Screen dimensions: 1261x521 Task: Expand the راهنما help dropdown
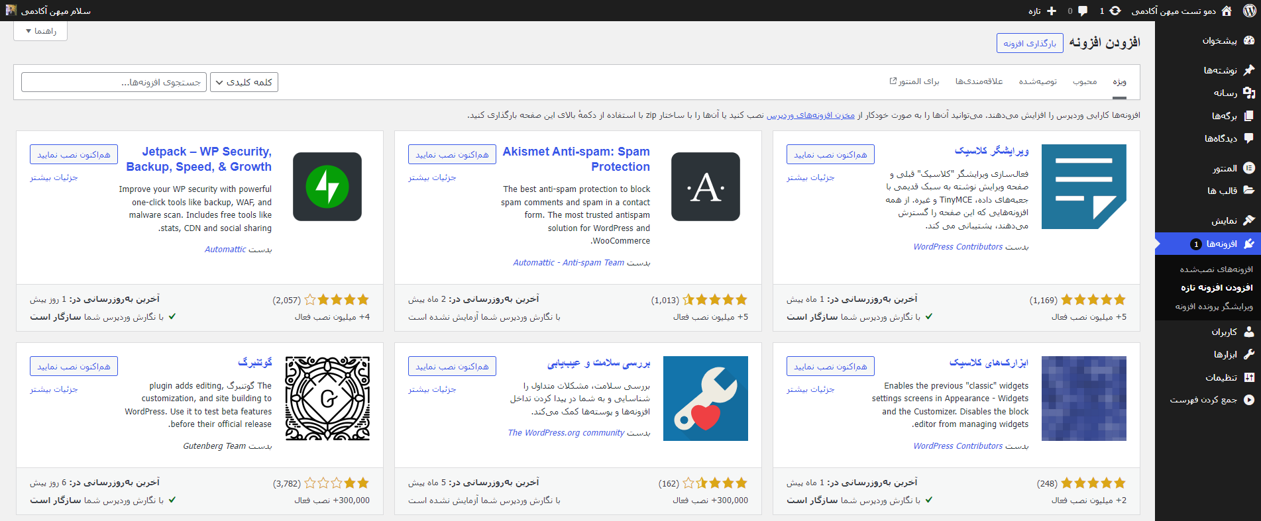point(40,31)
